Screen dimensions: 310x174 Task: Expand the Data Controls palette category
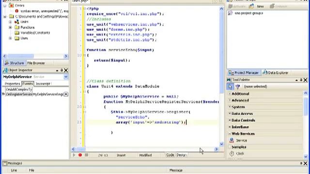(x=230, y=120)
